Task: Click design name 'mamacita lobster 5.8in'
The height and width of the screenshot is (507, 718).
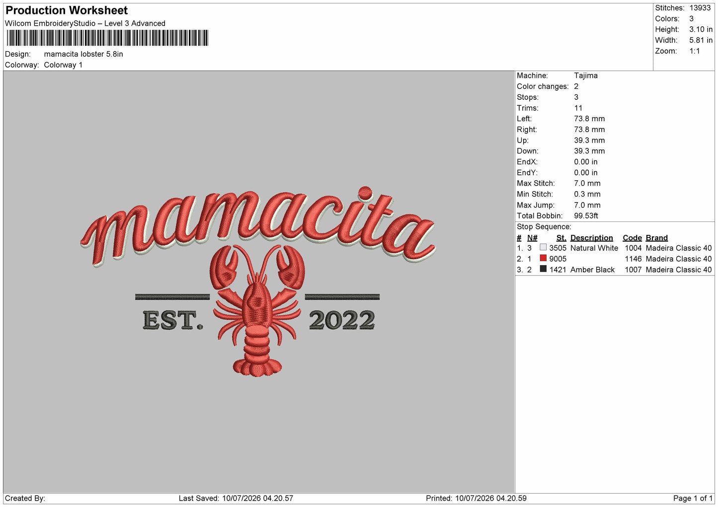Action: pyautogui.click(x=83, y=54)
